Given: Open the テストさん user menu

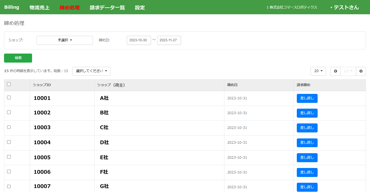Looking at the screenshot, I should click(x=345, y=7).
